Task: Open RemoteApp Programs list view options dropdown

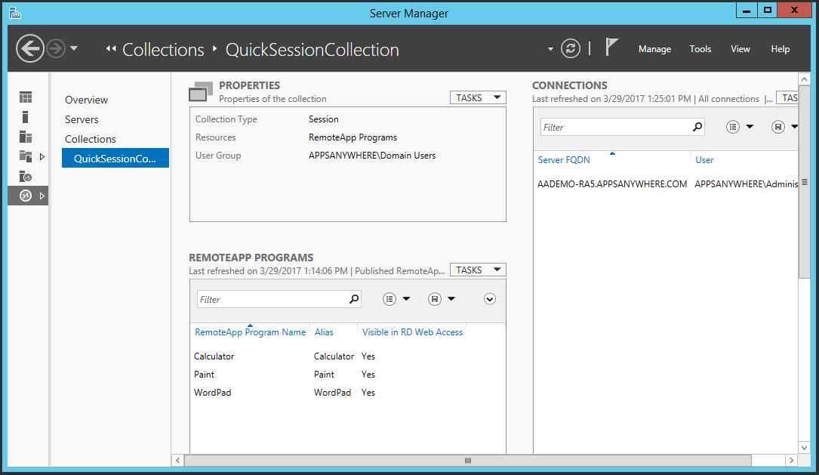Action: tap(396, 299)
